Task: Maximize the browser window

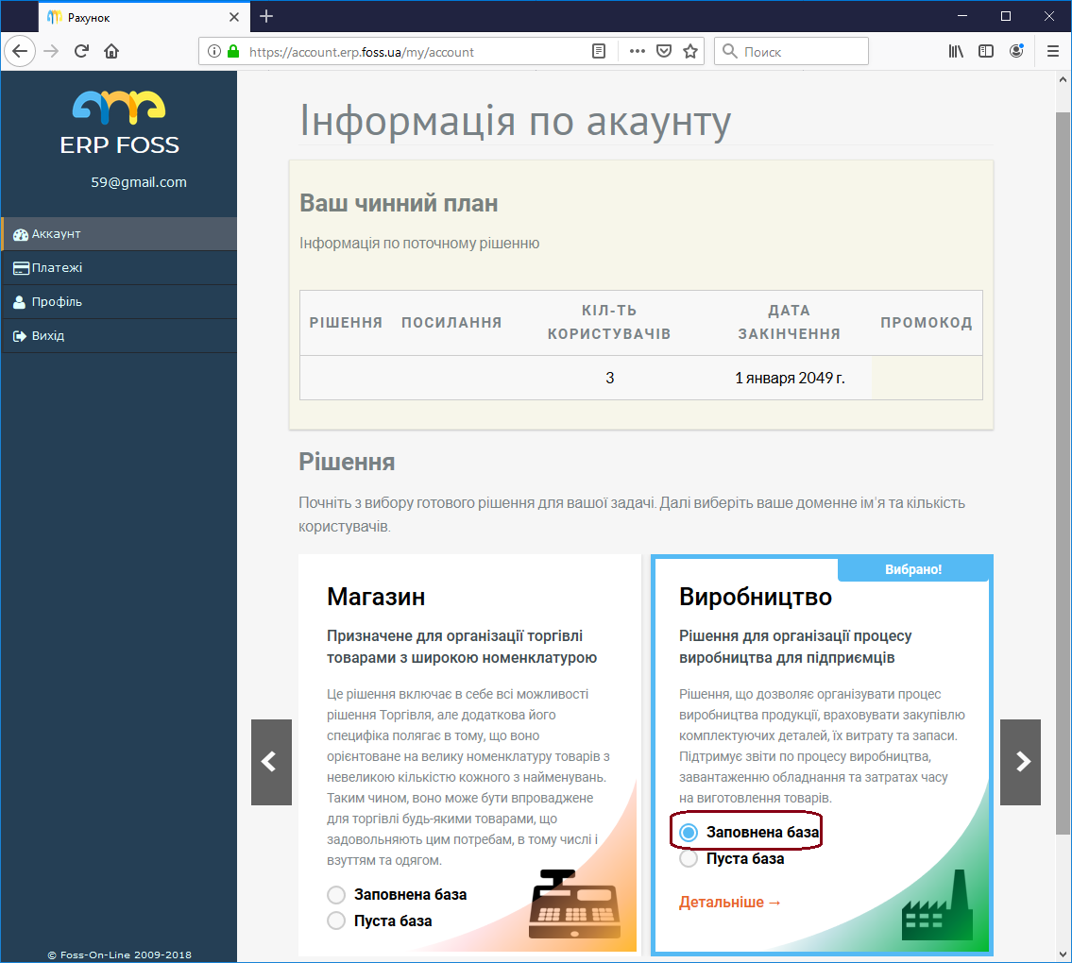Action: coord(1006,16)
